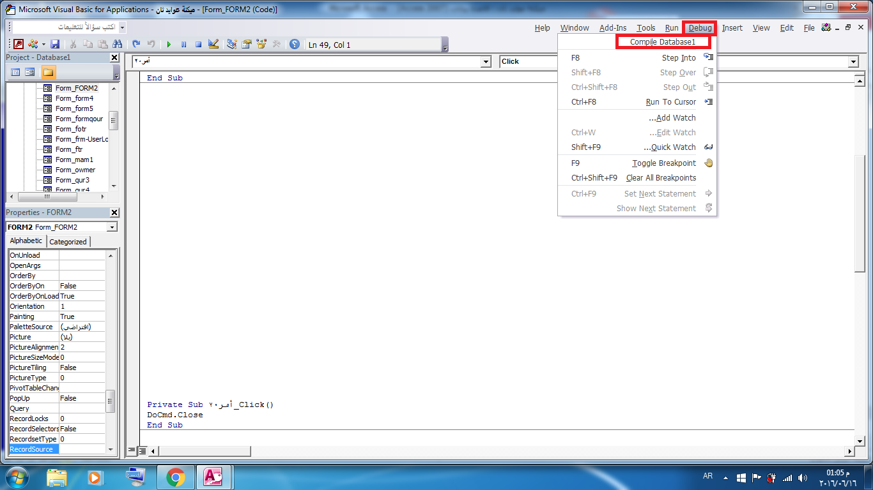The height and width of the screenshot is (490, 873).
Task: Open the VBA Help question mark icon
Action: (x=295, y=45)
